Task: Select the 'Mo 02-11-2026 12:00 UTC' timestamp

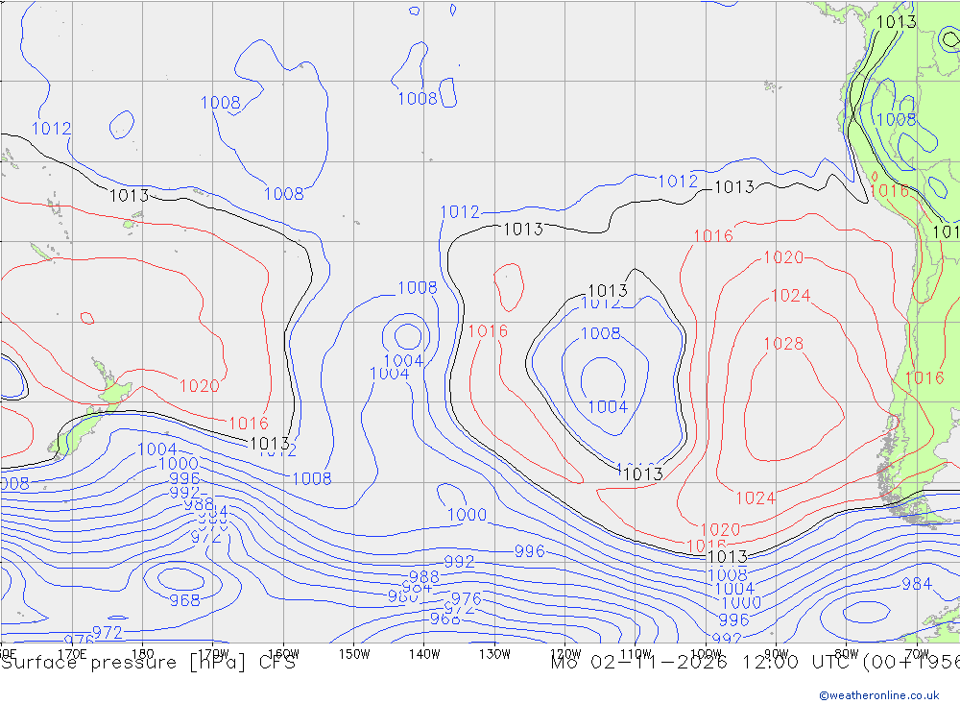Action: point(704,663)
